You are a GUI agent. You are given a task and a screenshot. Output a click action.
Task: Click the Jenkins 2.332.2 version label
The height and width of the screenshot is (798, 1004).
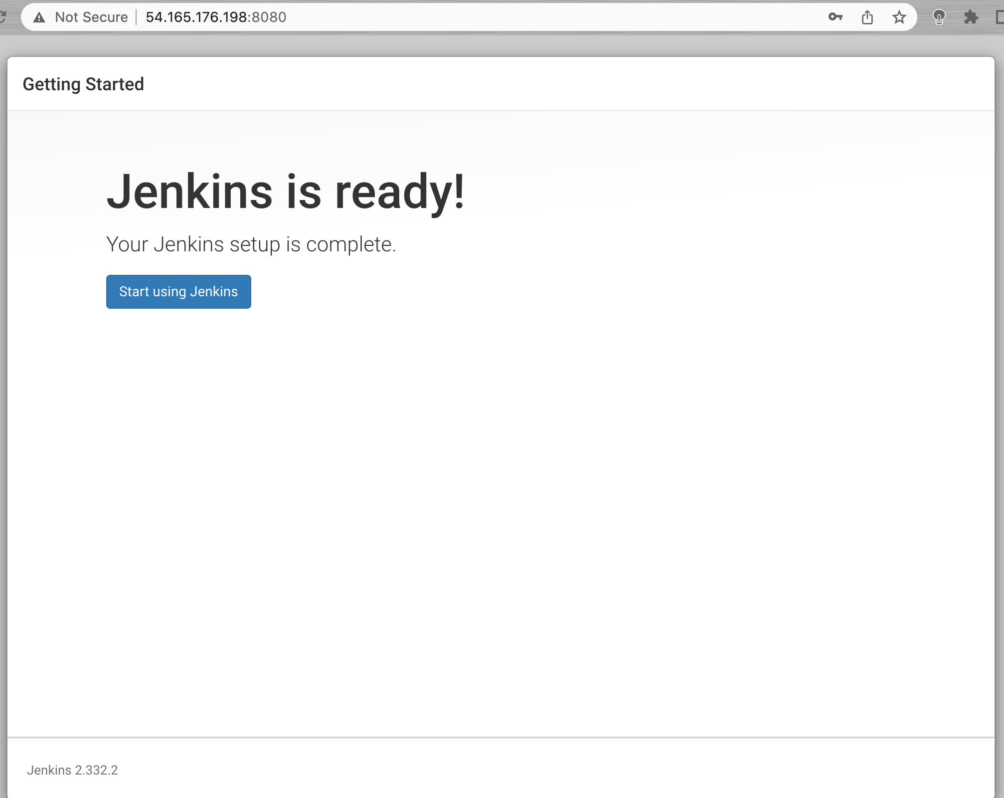[72, 770]
